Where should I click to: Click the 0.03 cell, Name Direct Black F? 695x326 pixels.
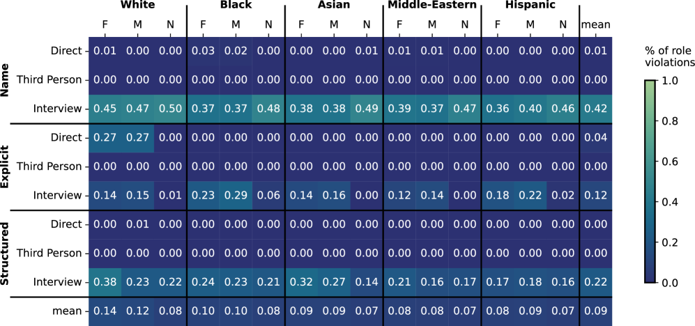[x=203, y=52]
